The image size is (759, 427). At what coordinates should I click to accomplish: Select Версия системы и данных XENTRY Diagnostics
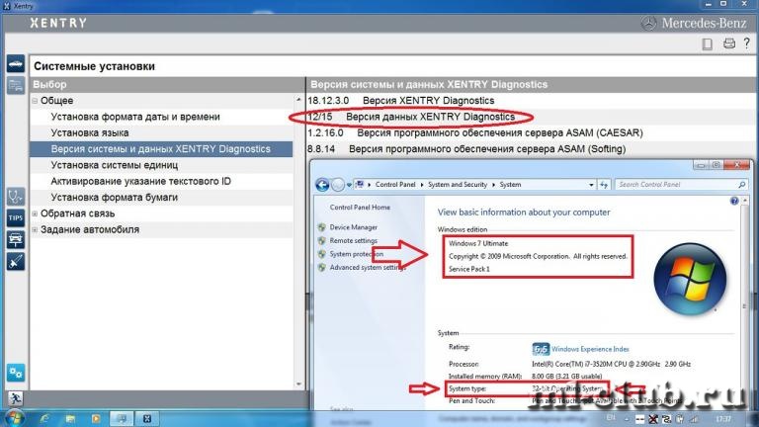pos(161,149)
